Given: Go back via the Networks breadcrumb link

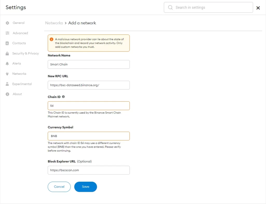Looking at the screenshot, I should [x=54, y=23].
